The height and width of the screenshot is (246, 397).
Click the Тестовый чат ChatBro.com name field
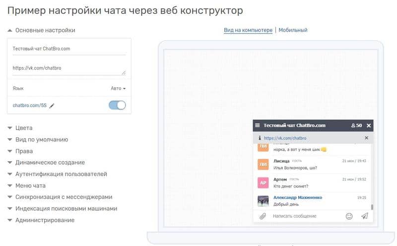coord(69,49)
